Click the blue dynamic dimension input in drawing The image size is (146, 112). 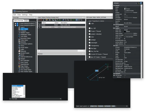point(97,71)
